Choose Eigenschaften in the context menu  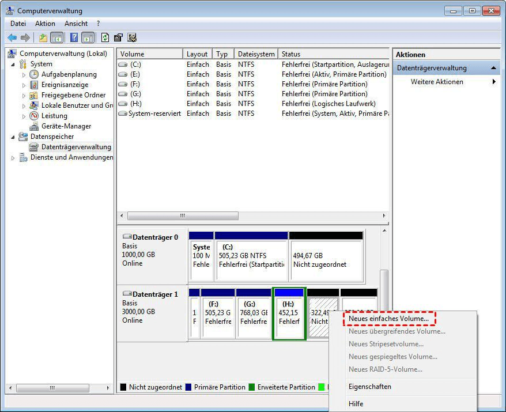370,387
